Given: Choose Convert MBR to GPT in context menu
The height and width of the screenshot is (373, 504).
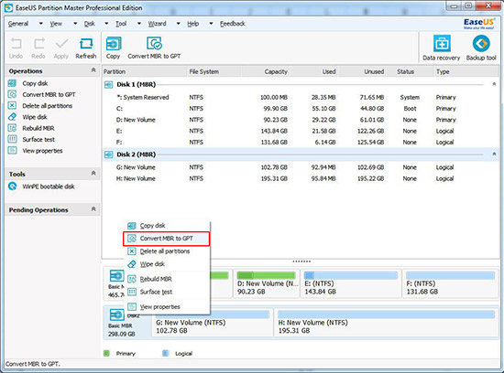Looking at the screenshot, I should pyautogui.click(x=167, y=239).
